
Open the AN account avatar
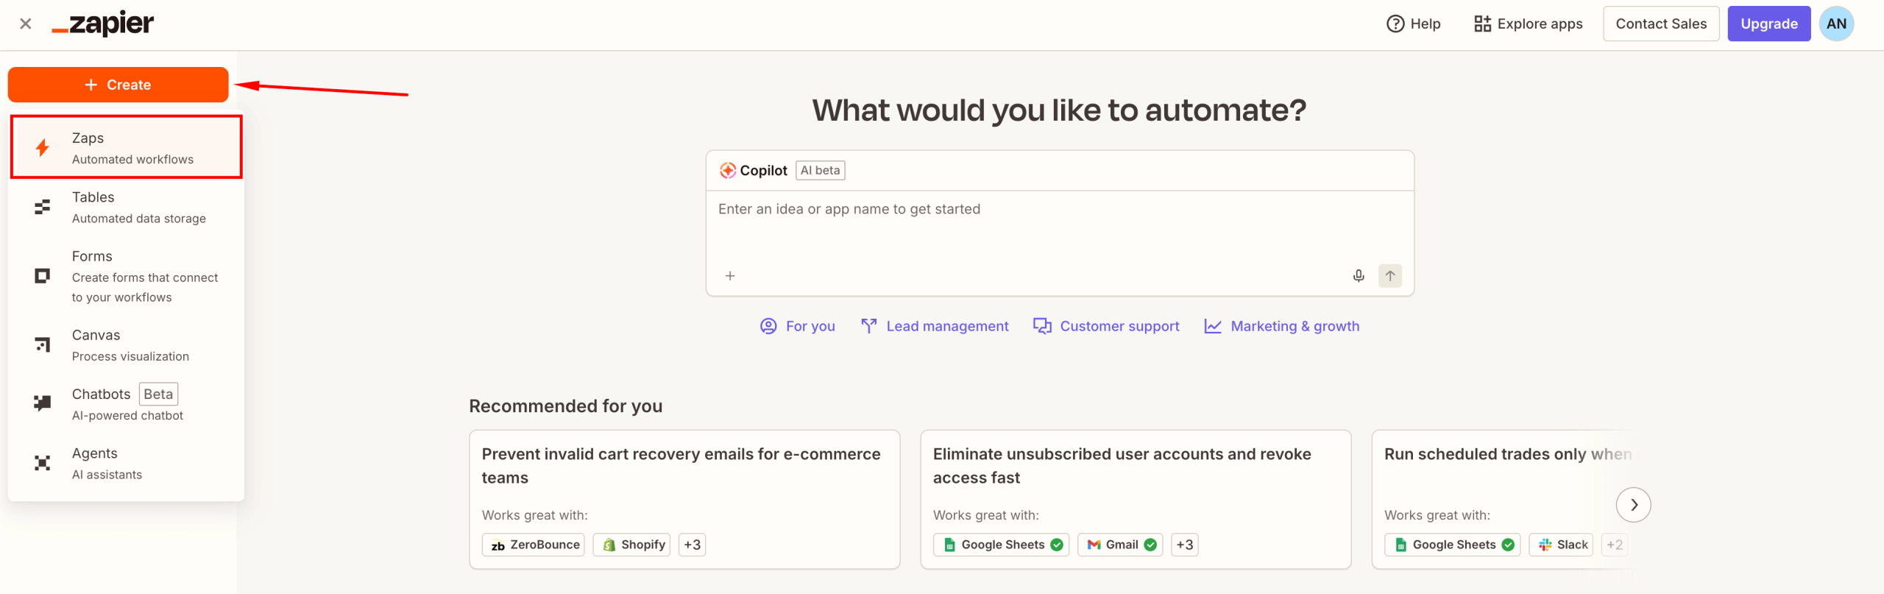click(x=1836, y=24)
